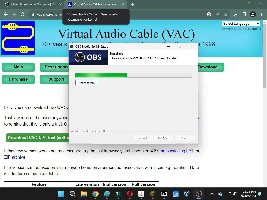Click the scrollbar down arrow

click(265, 185)
